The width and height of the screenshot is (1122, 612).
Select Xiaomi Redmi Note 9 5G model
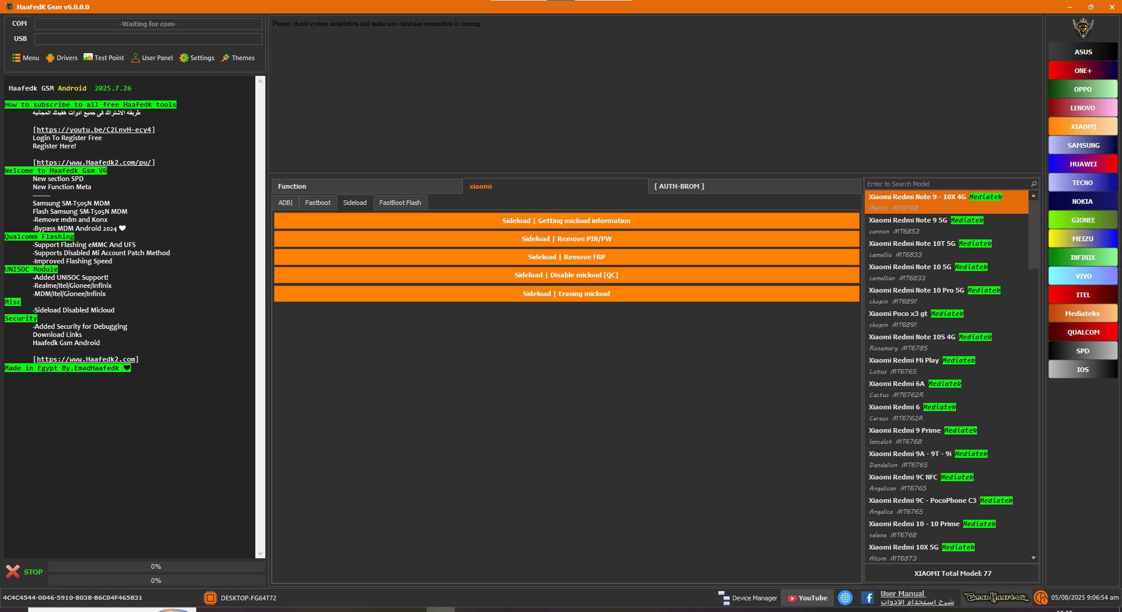[x=946, y=225]
